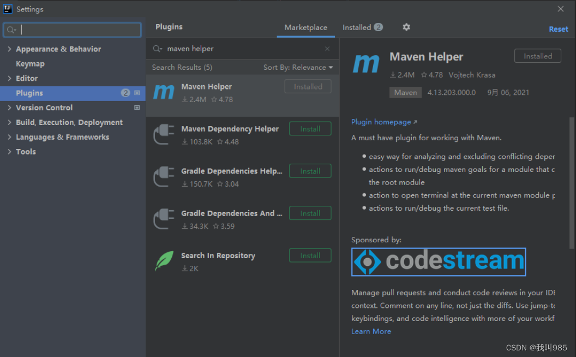576x357 pixels.
Task: Expand the Appearance & Behavior section
Action: coord(9,49)
